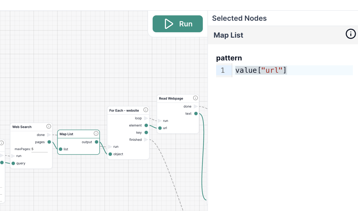Open the Web Search node info icon
This screenshot has height=211, width=358.
(49, 126)
